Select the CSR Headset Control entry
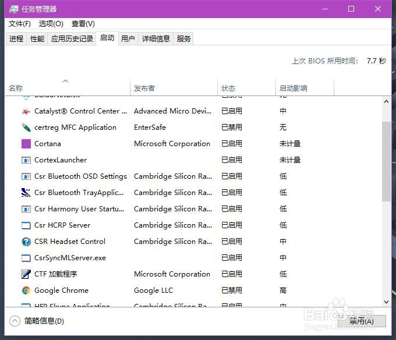 click(70, 242)
